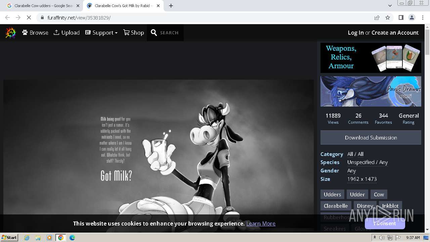This screenshot has height=242, width=430.
Task: Click the 344 Favorites counter
Action: pyautogui.click(x=383, y=119)
